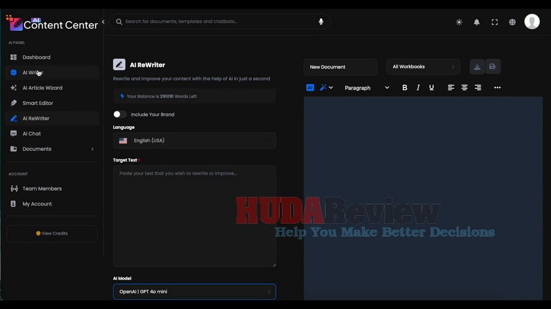Viewport: 551px width, 309px height.
Task: Click the AI Chat bubble icon
Action: (x=13, y=134)
